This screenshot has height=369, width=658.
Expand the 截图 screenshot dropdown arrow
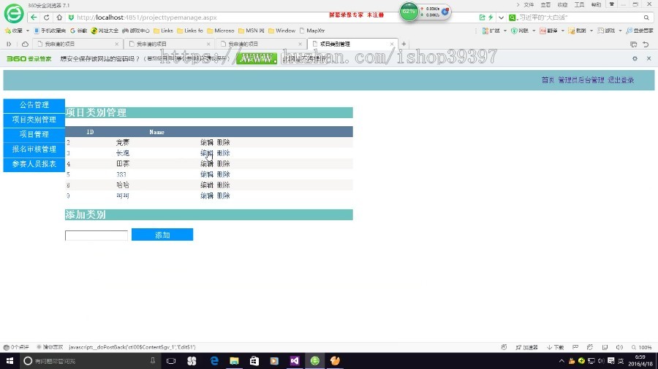tap(591, 31)
